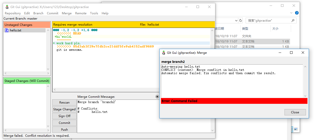Image resolution: width=315 pixels, height=140 pixels.
Task: Click the '+hi world.' diff line
Action: point(63,37)
